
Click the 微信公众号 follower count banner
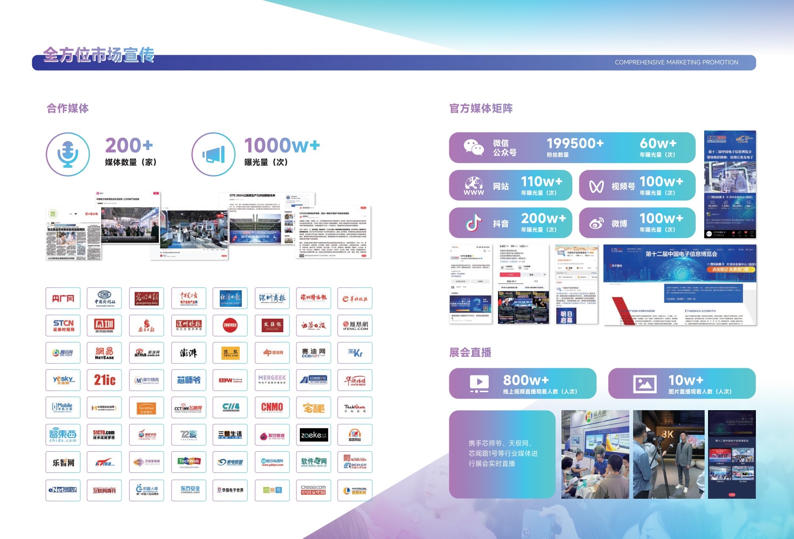click(572, 147)
